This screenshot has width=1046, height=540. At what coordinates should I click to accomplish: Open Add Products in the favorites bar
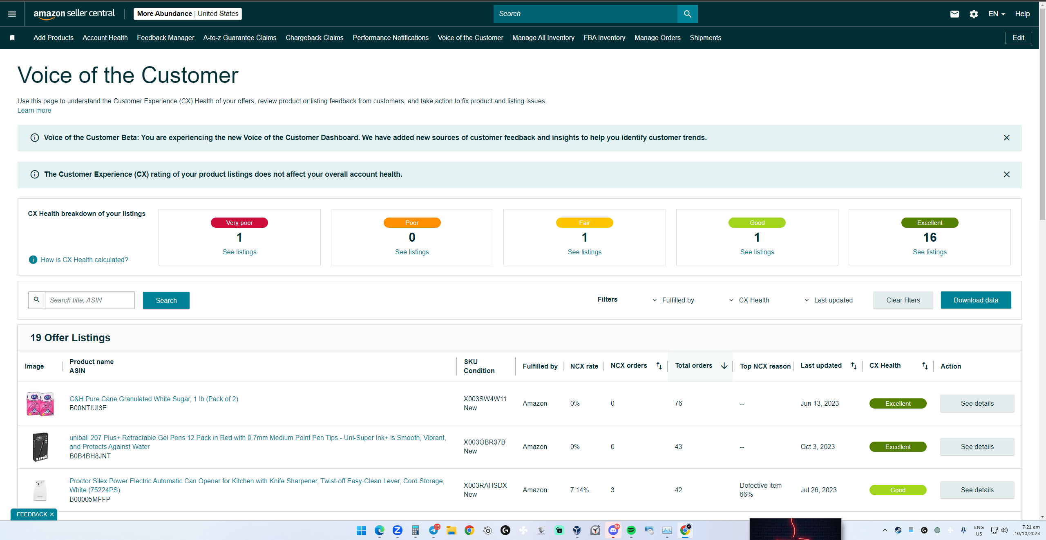point(54,38)
